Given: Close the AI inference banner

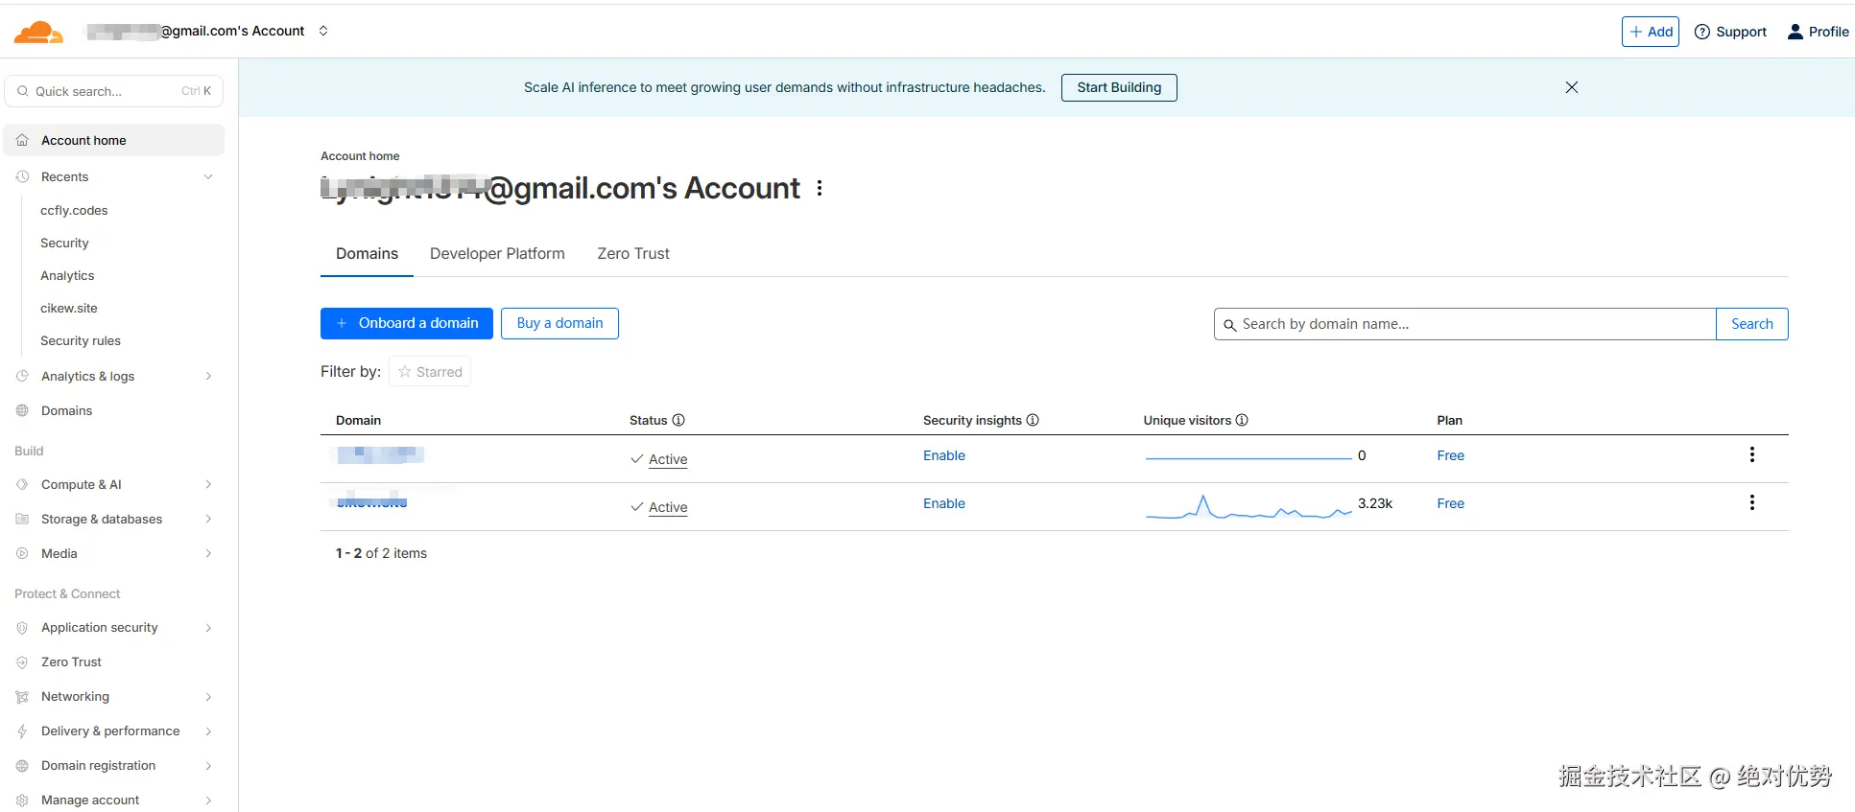Looking at the screenshot, I should (x=1571, y=87).
